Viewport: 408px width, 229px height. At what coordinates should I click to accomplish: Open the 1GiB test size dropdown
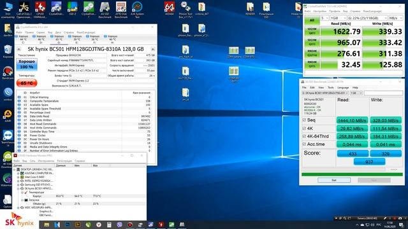point(338,18)
